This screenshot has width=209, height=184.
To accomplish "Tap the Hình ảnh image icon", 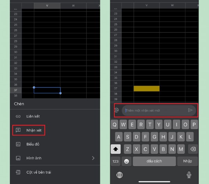I will click(18, 158).
